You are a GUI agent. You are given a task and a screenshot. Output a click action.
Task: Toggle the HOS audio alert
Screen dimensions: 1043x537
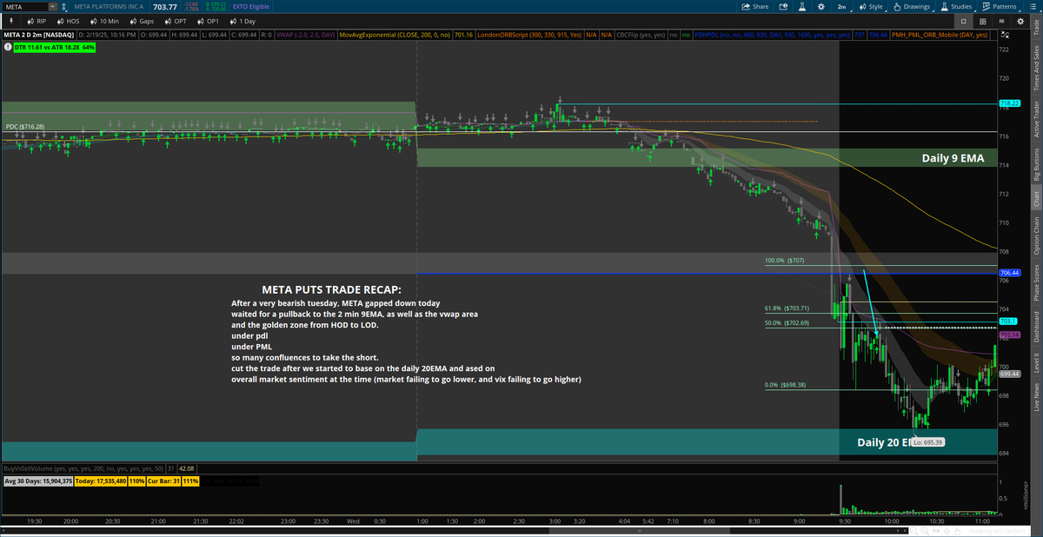click(x=68, y=21)
